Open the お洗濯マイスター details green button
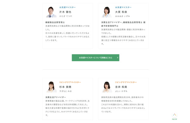 pyautogui.click(x=96, y=58)
